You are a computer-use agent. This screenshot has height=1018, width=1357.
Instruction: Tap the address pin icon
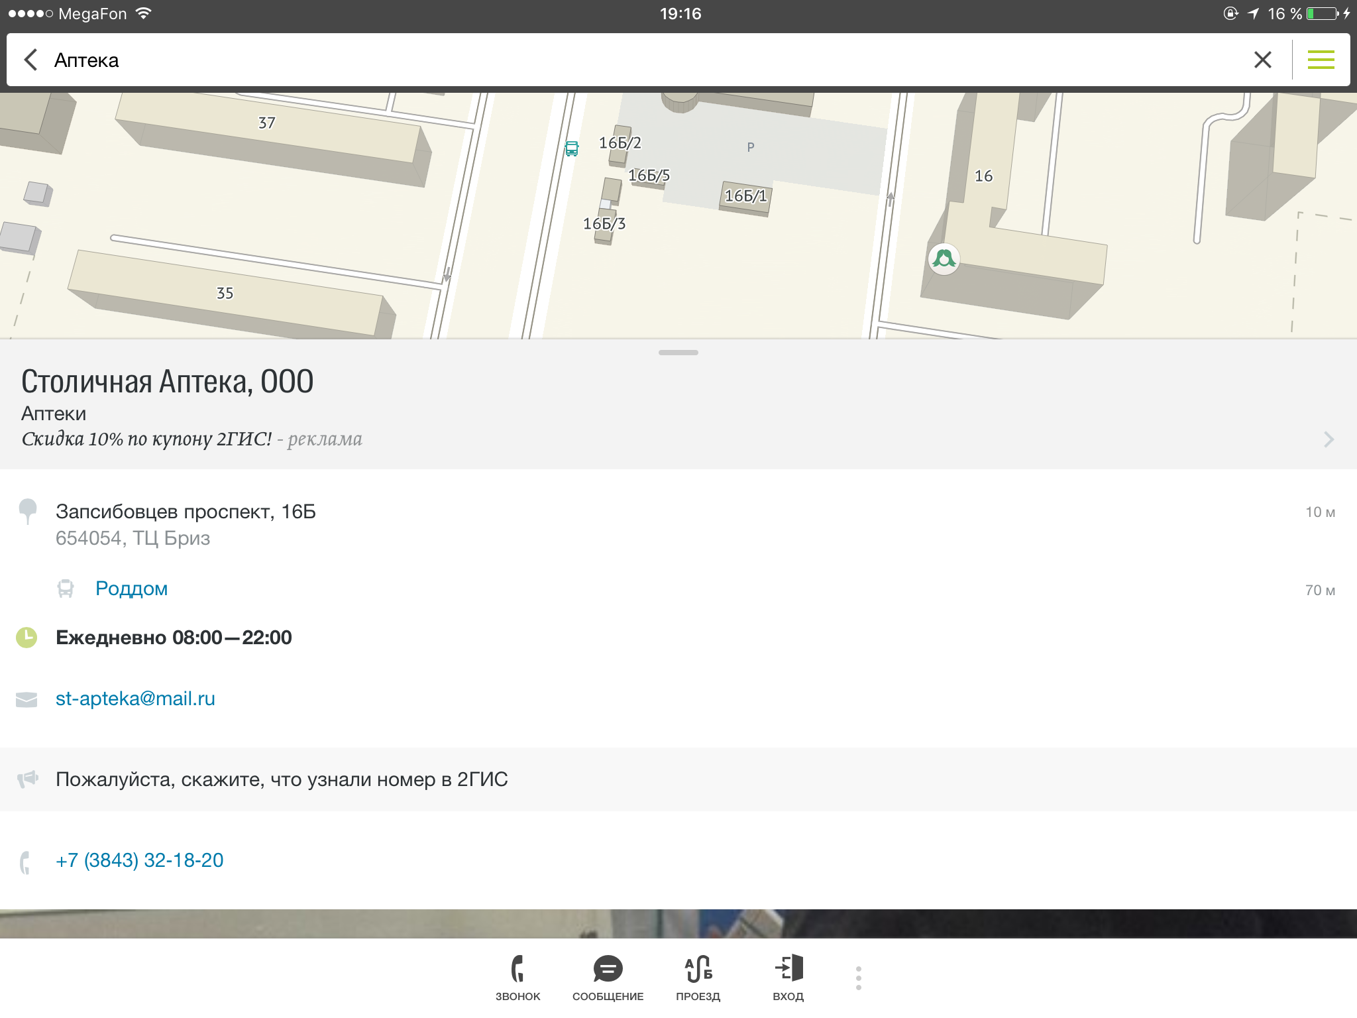[x=27, y=512]
